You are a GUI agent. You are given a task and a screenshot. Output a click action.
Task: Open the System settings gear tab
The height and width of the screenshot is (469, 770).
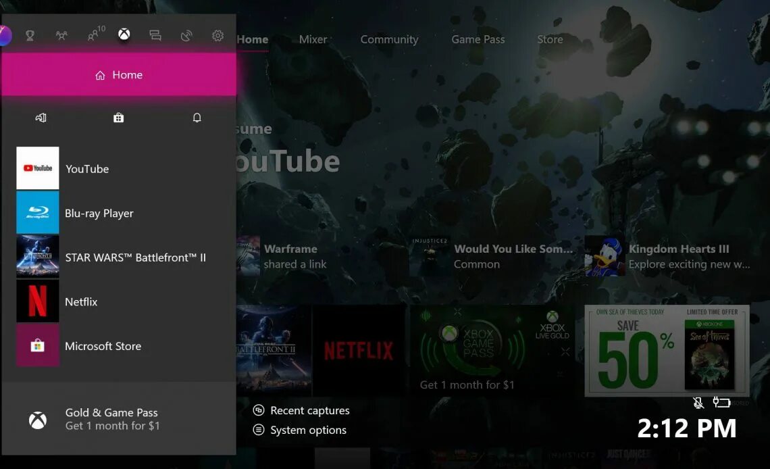(217, 35)
